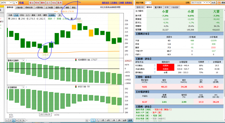
Task: Click help question mark next to second indicator dropdown
Action: pyautogui.click(x=26, y=87)
